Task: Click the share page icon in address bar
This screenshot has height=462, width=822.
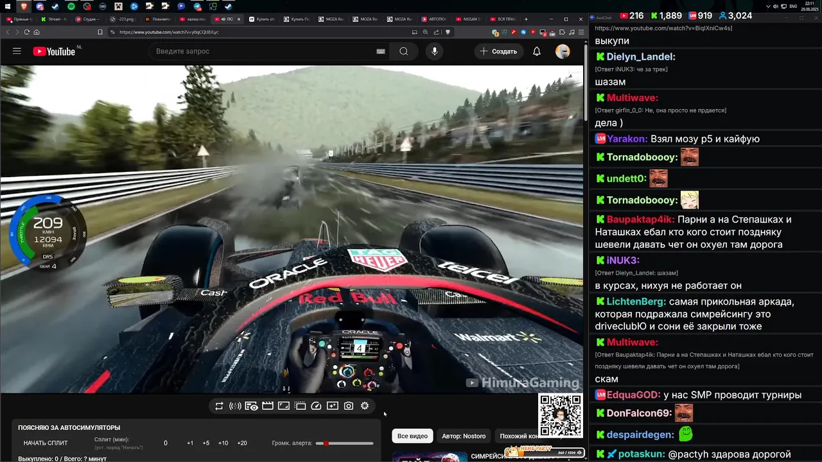Action: tap(437, 32)
